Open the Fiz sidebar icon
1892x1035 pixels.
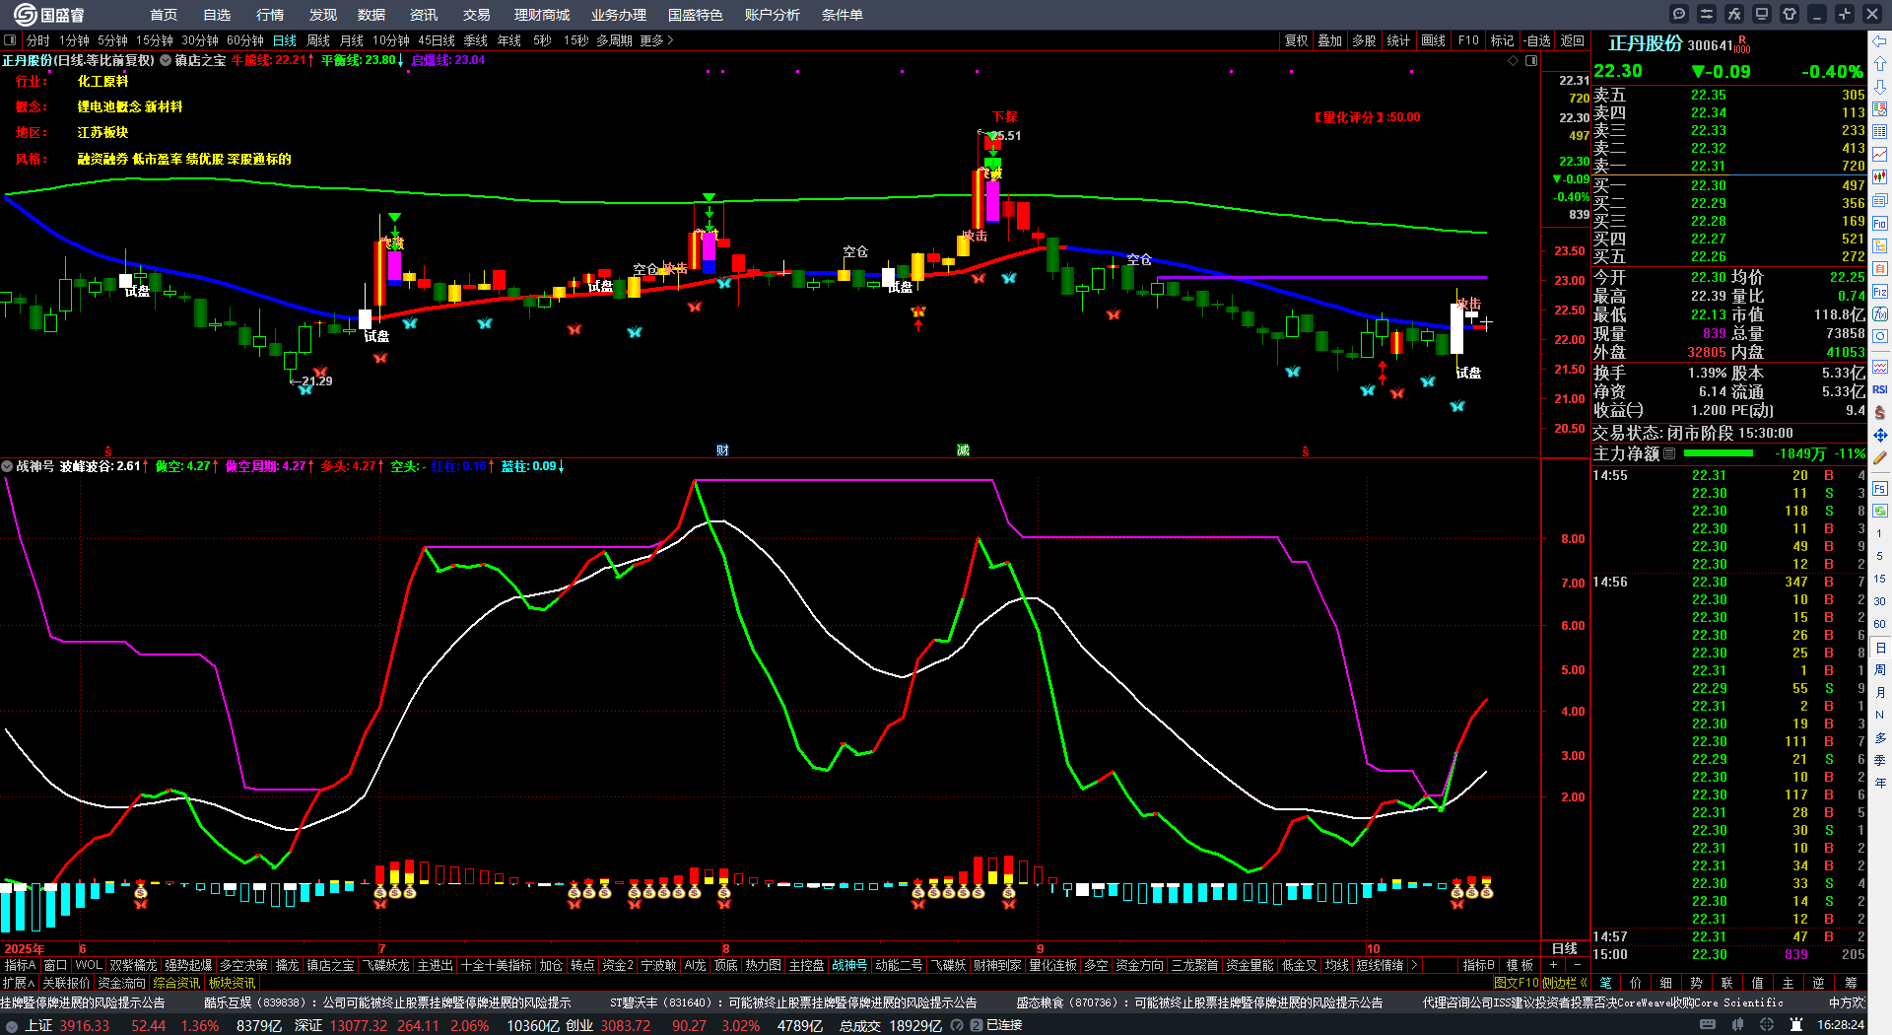[x=1880, y=292]
